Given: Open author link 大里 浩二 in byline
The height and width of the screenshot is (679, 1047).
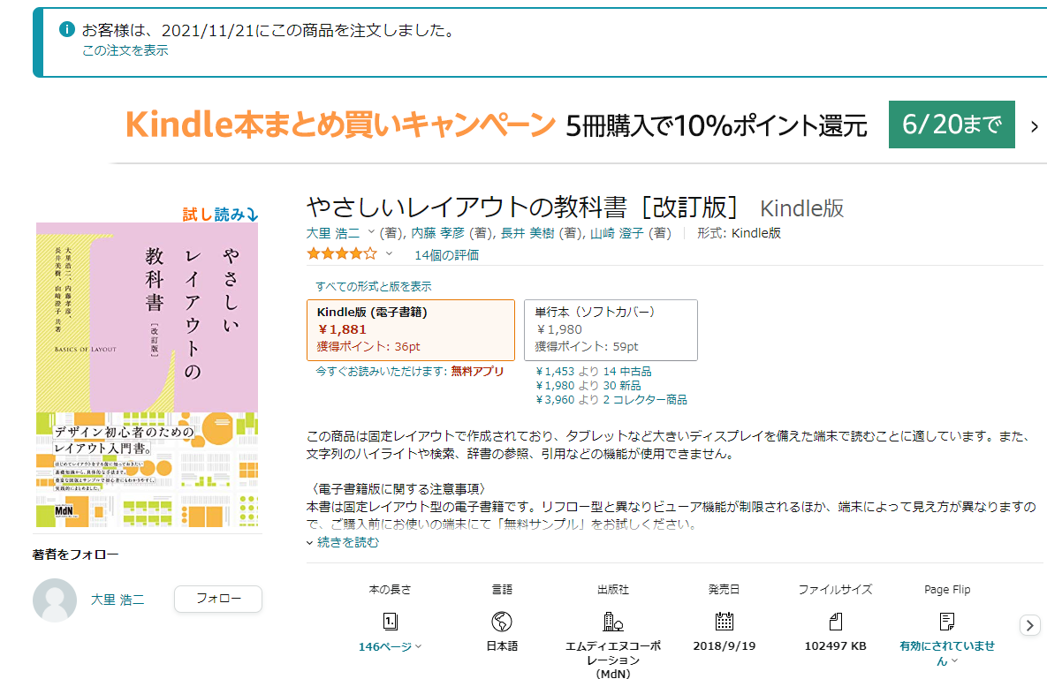Looking at the screenshot, I should (332, 233).
